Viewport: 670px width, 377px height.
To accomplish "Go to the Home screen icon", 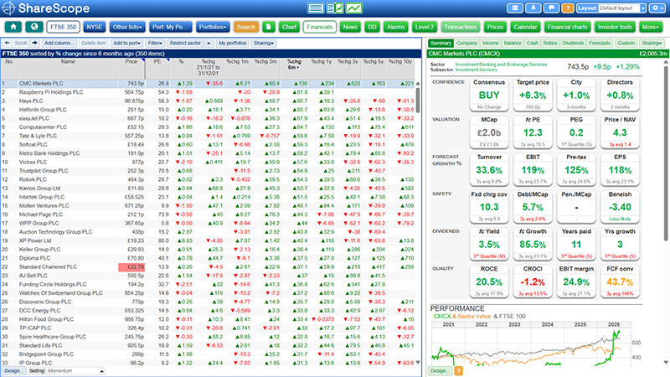I will tap(13, 27).
